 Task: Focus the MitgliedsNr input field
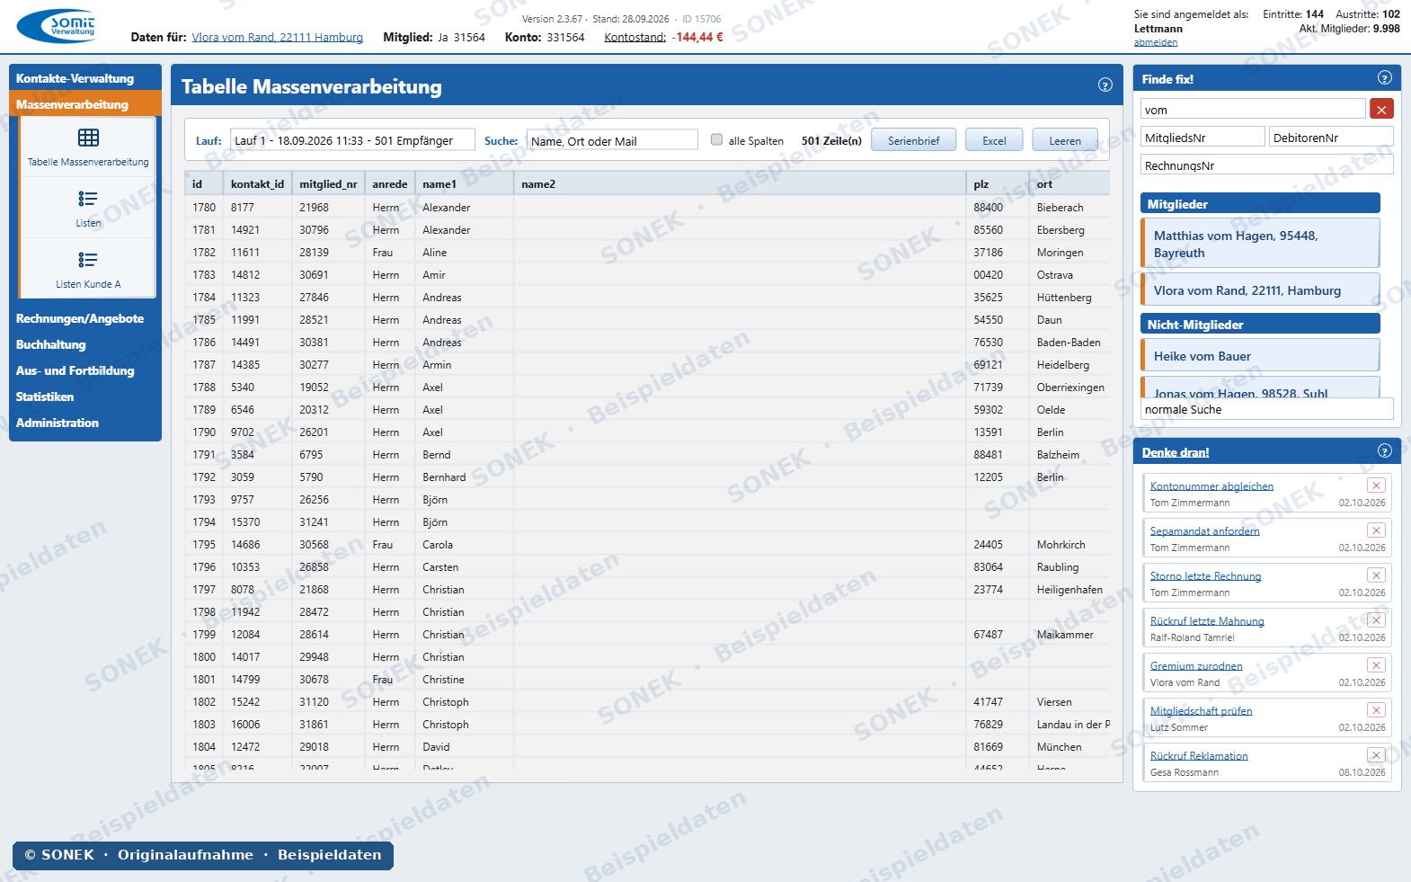[1202, 138]
